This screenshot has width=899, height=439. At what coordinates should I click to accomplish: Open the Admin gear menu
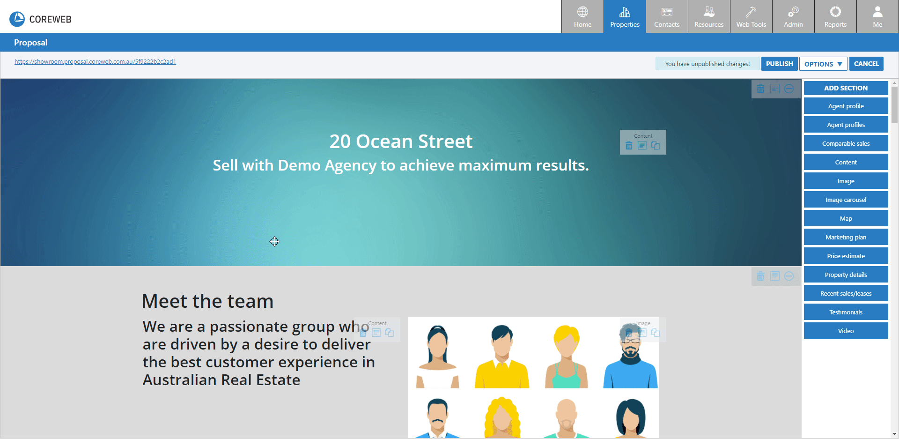tap(793, 16)
